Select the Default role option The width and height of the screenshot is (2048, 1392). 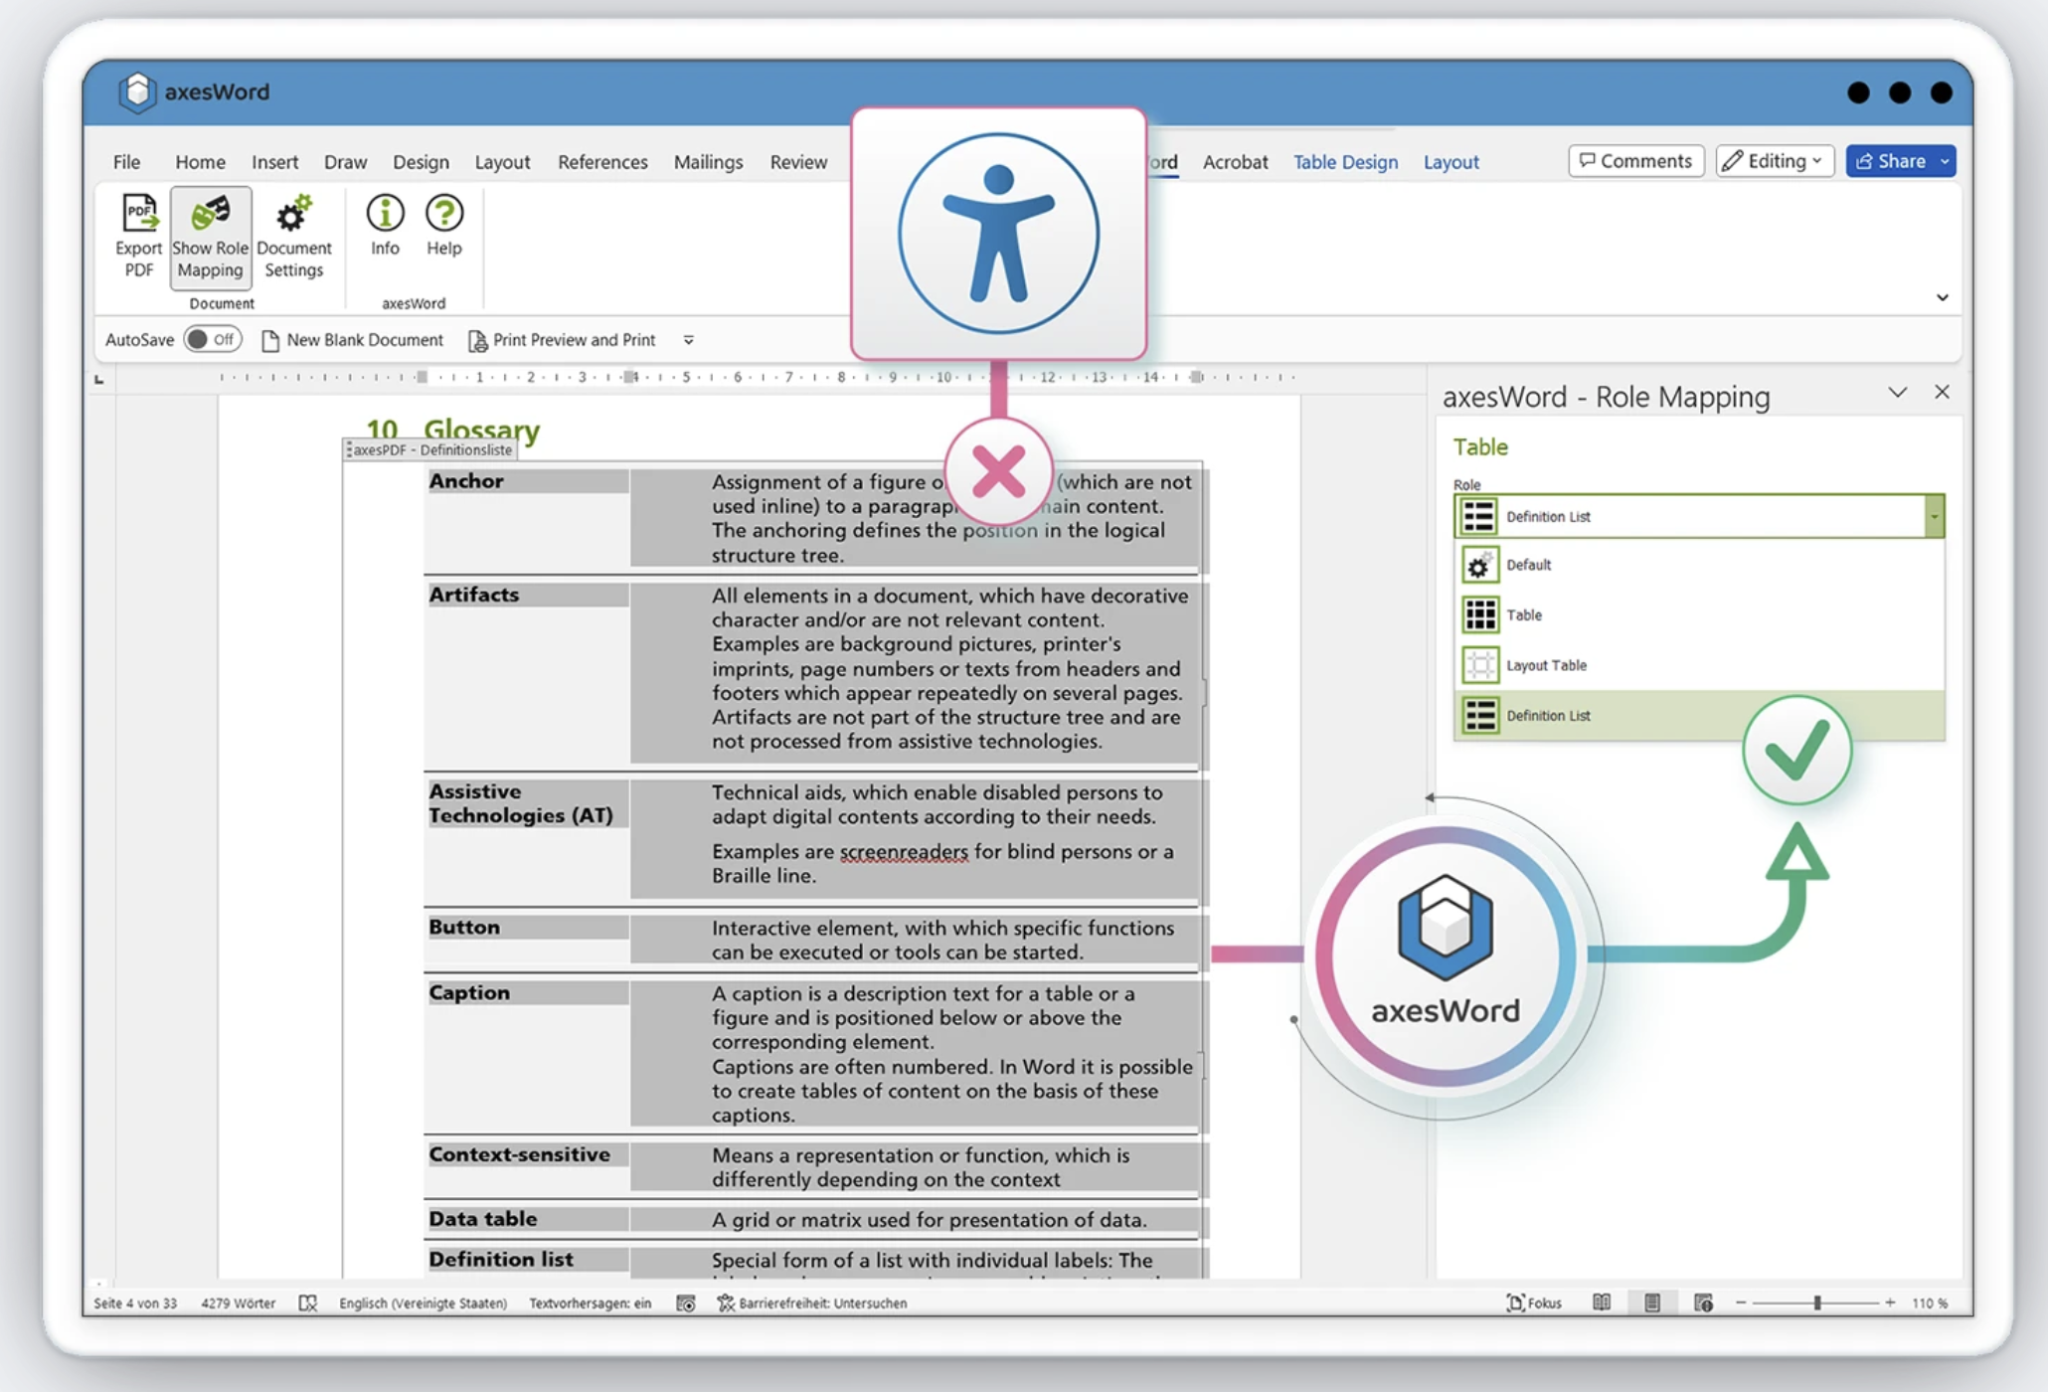click(1699, 565)
